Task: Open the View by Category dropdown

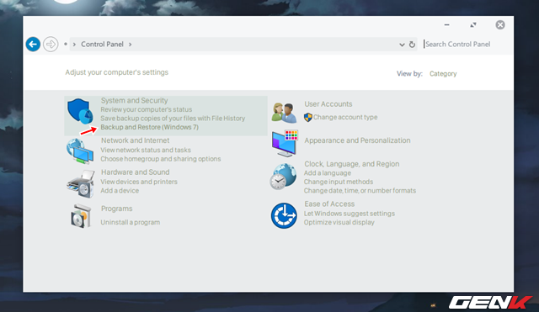Action: pos(443,74)
